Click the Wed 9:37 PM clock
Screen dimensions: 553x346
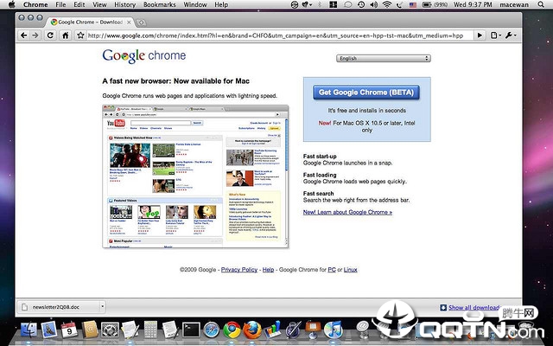(473, 4)
